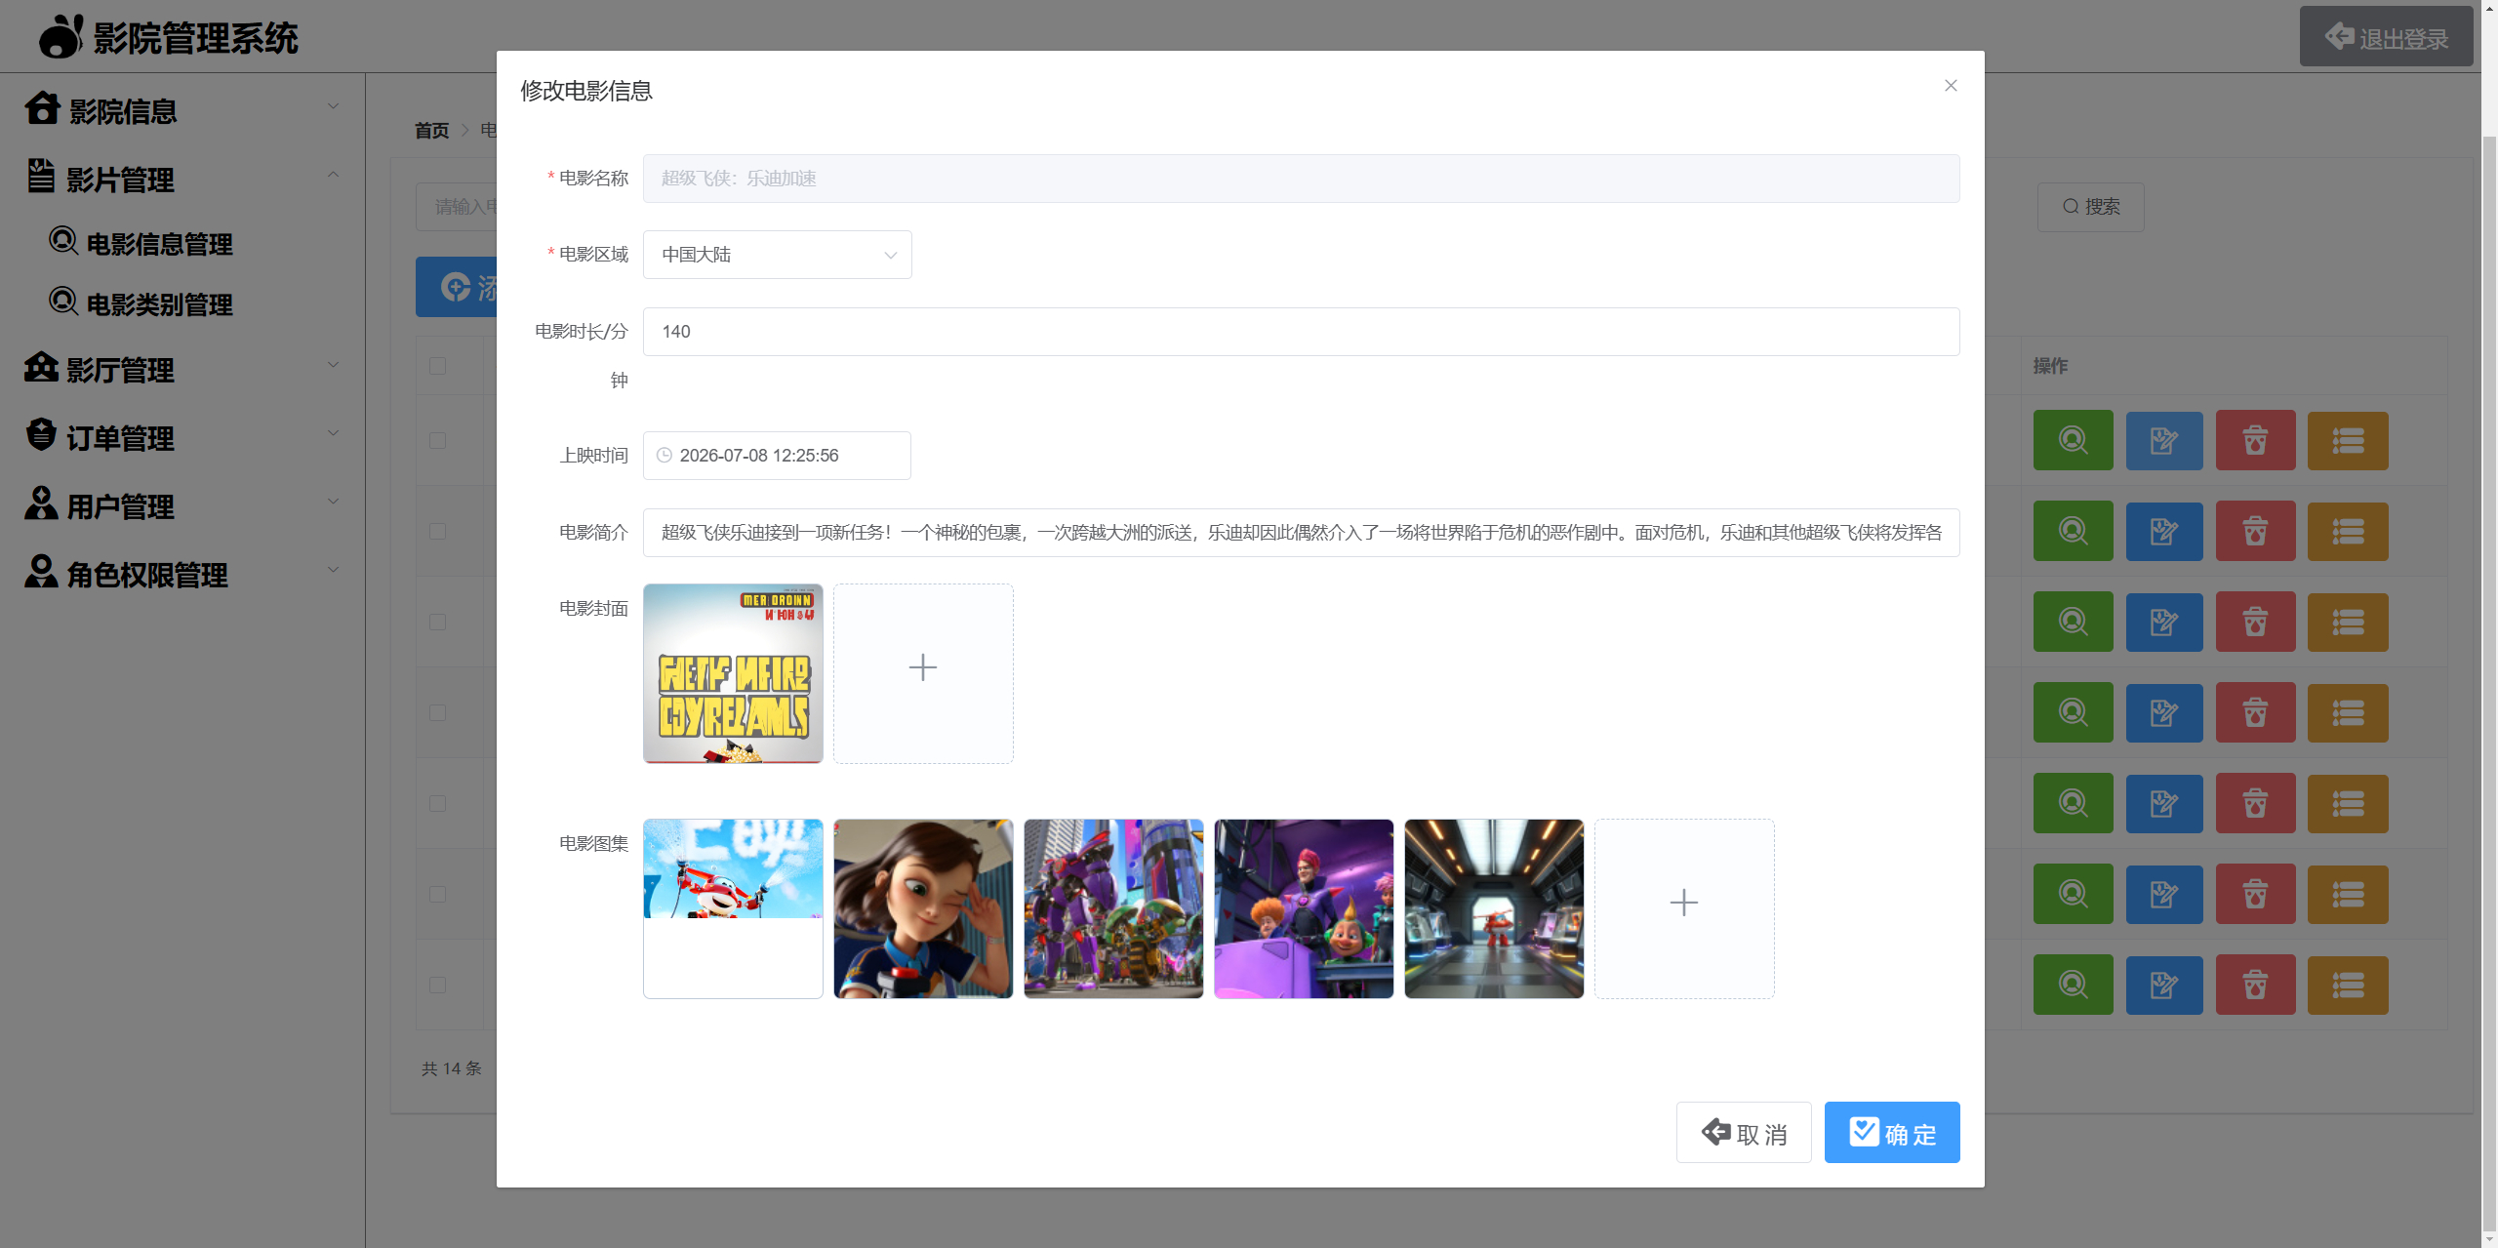Click the 电影时长 field showing 140
This screenshot has width=2498, height=1248.
pyautogui.click(x=1301, y=332)
